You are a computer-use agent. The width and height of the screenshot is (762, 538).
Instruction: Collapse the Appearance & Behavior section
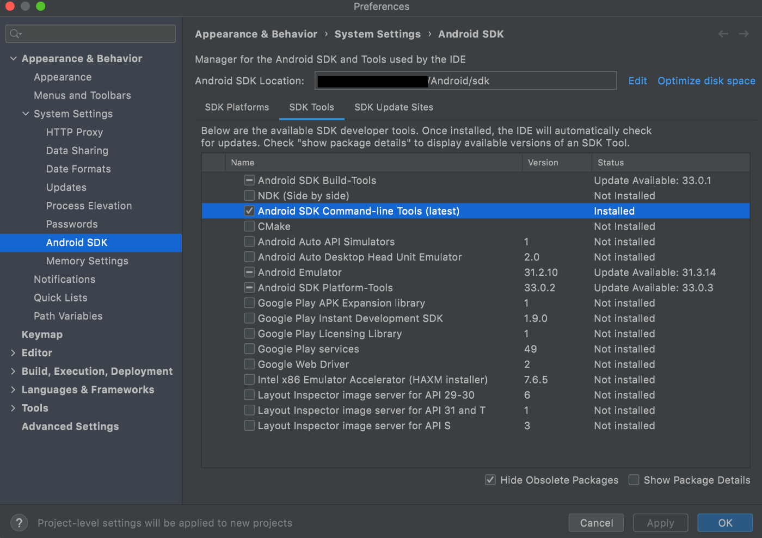pyautogui.click(x=13, y=58)
